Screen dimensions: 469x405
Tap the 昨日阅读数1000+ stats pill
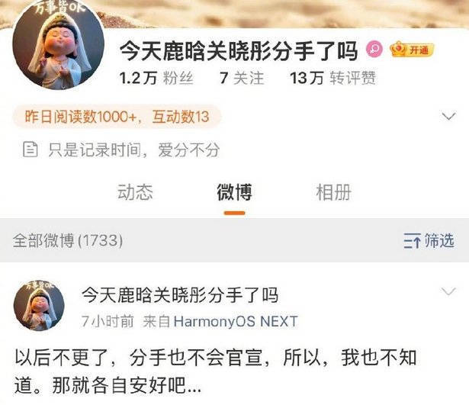[117, 117]
